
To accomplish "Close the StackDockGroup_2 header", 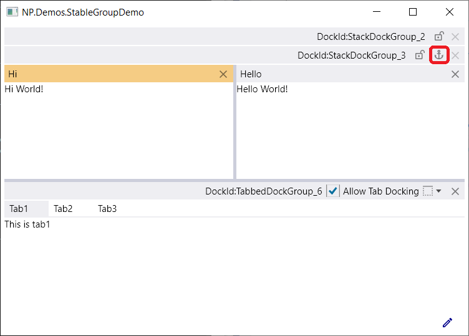I will coord(455,37).
